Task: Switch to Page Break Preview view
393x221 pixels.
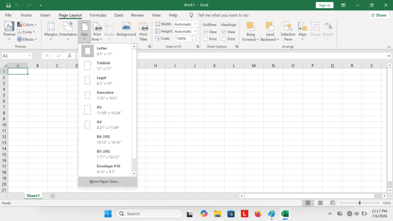Action: click(x=332, y=203)
